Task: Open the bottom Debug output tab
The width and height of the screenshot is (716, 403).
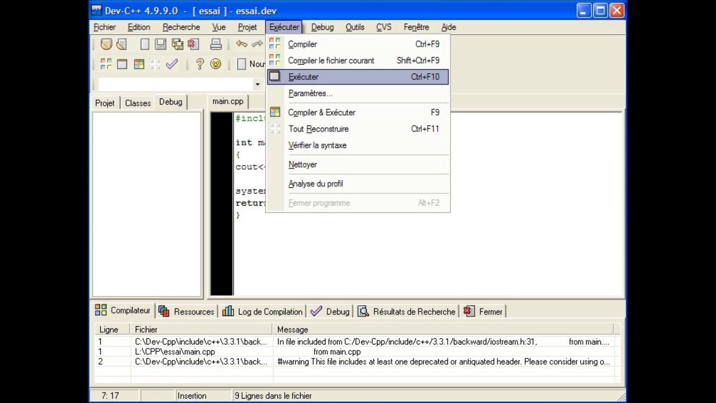Action: pyautogui.click(x=330, y=311)
